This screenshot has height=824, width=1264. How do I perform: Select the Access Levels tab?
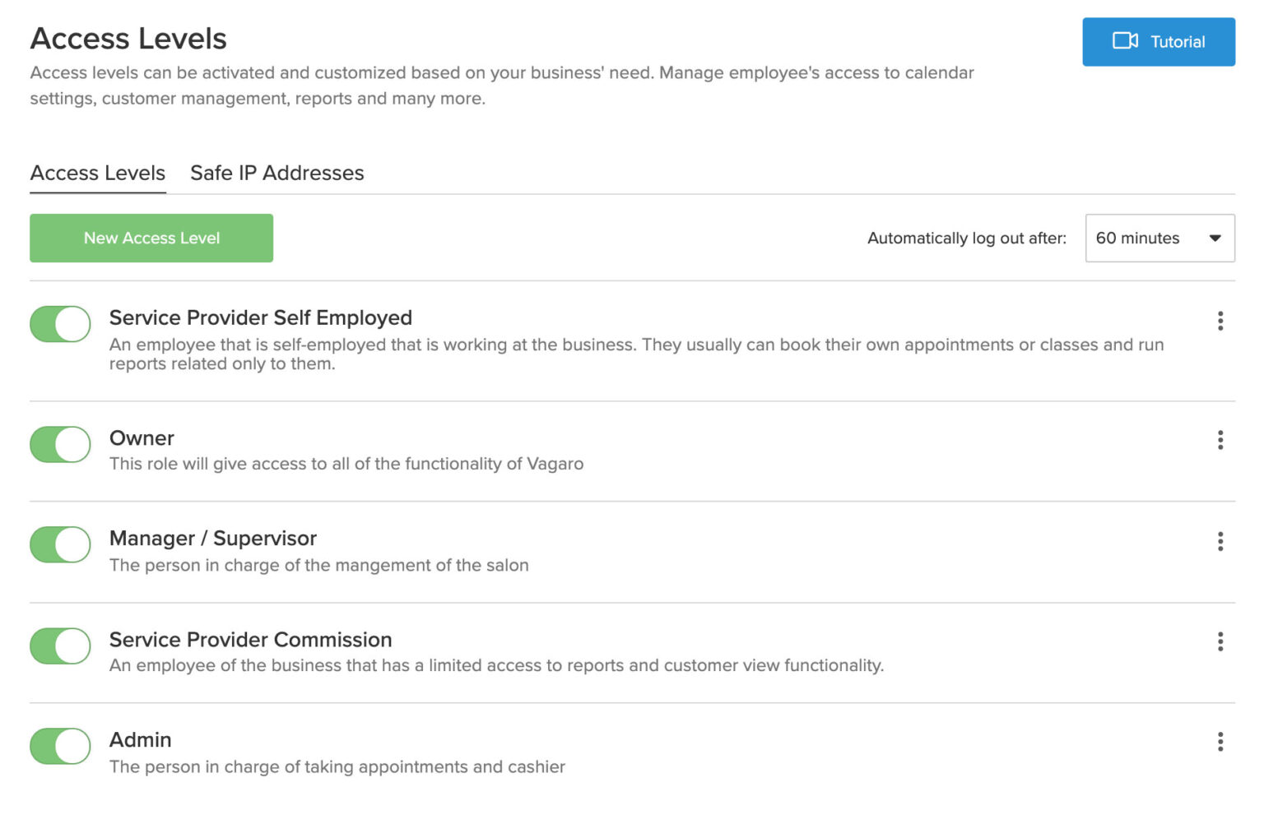(98, 174)
